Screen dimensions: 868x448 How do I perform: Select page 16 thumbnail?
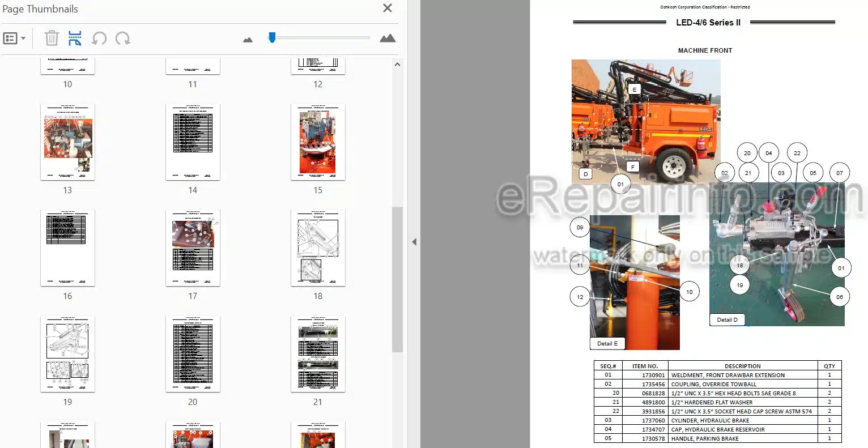(67, 248)
